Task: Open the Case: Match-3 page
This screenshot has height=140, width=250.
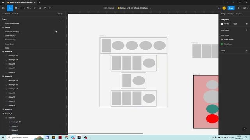Action: [10, 36]
